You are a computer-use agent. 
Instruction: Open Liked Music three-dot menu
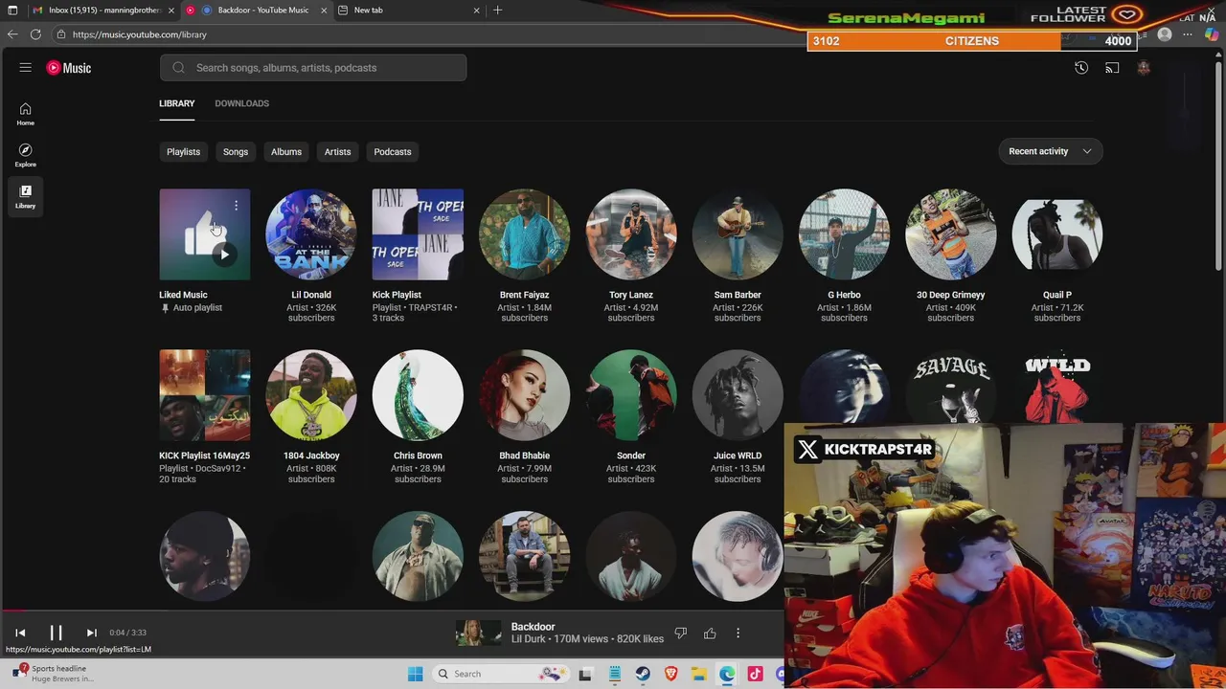tap(236, 205)
